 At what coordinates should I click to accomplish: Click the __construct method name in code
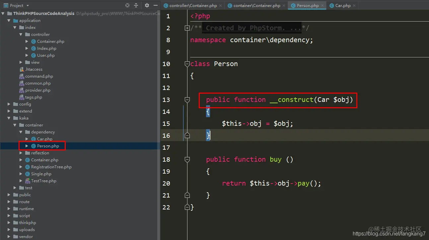pos(292,100)
